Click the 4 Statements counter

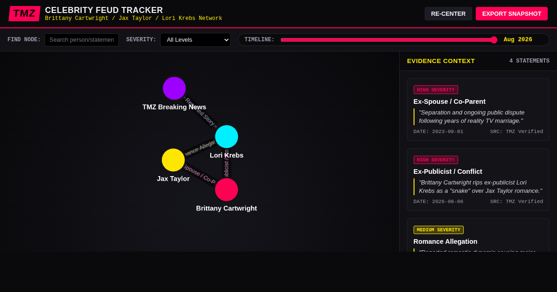(x=529, y=61)
